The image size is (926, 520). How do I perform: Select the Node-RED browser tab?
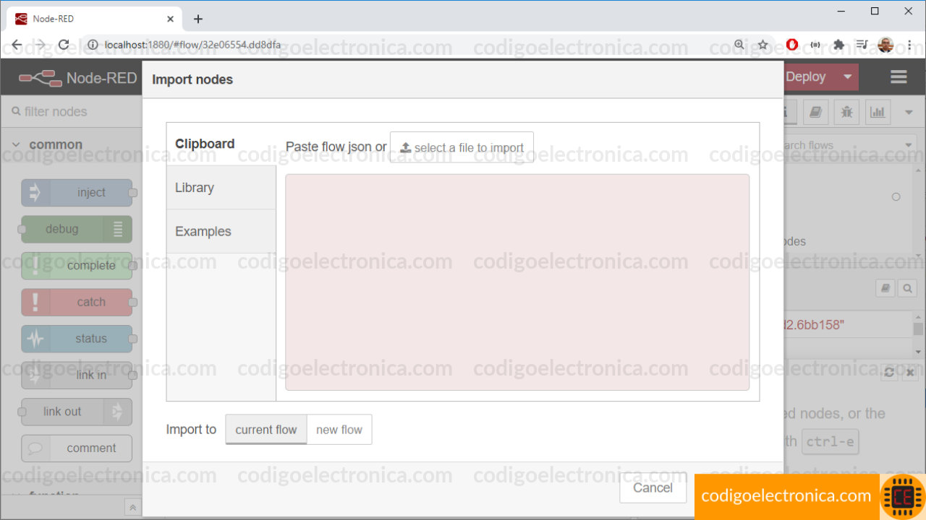tap(94, 19)
